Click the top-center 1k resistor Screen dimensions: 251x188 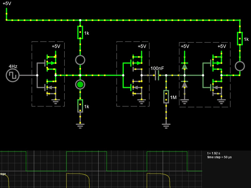click(x=80, y=32)
